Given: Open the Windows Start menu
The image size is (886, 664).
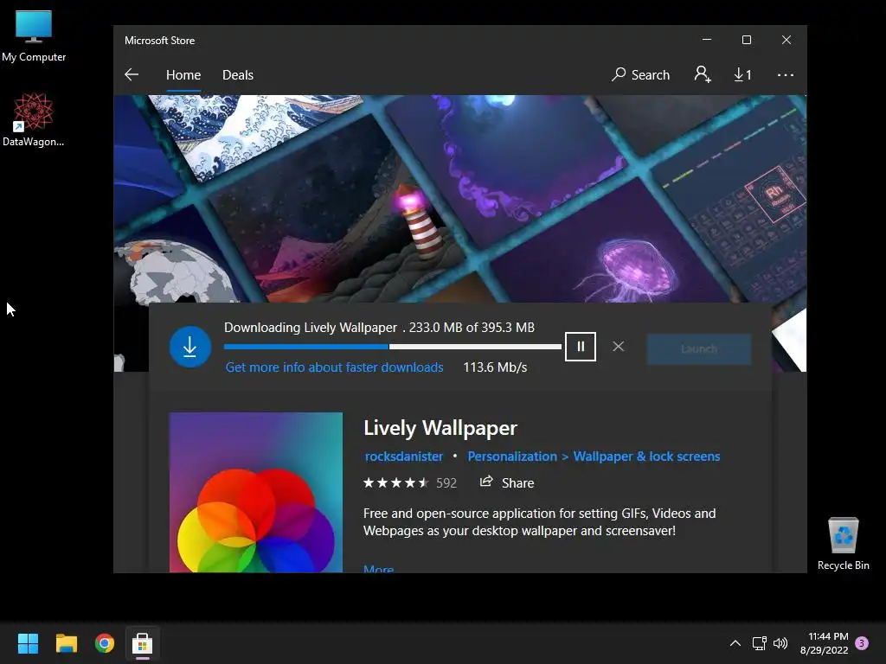Looking at the screenshot, I should pyautogui.click(x=28, y=643).
